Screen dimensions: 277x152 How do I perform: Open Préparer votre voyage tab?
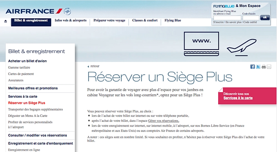point(109,20)
